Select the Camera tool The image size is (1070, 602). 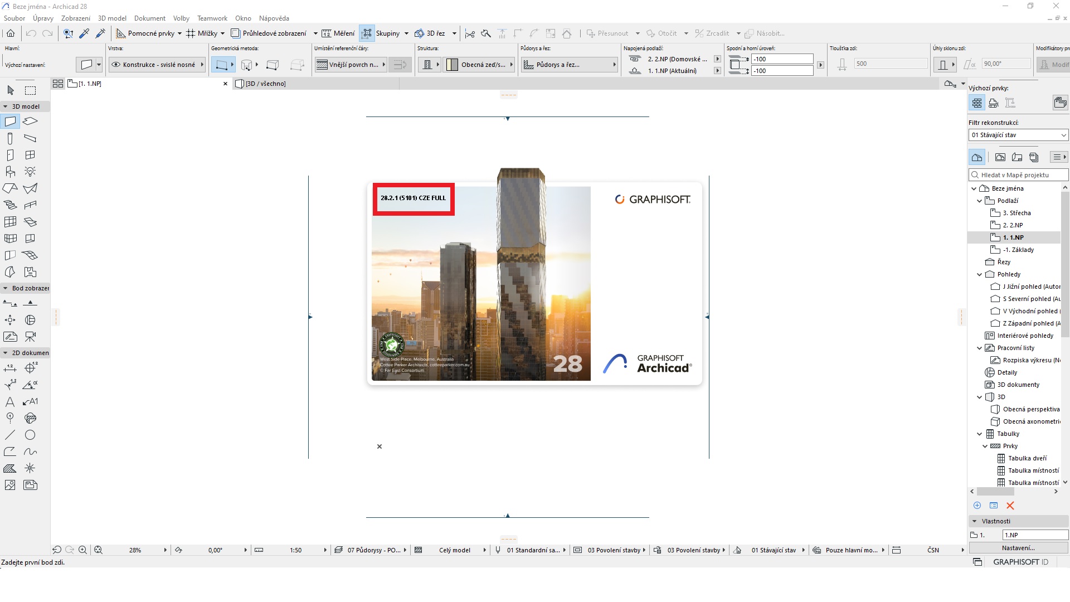30,337
